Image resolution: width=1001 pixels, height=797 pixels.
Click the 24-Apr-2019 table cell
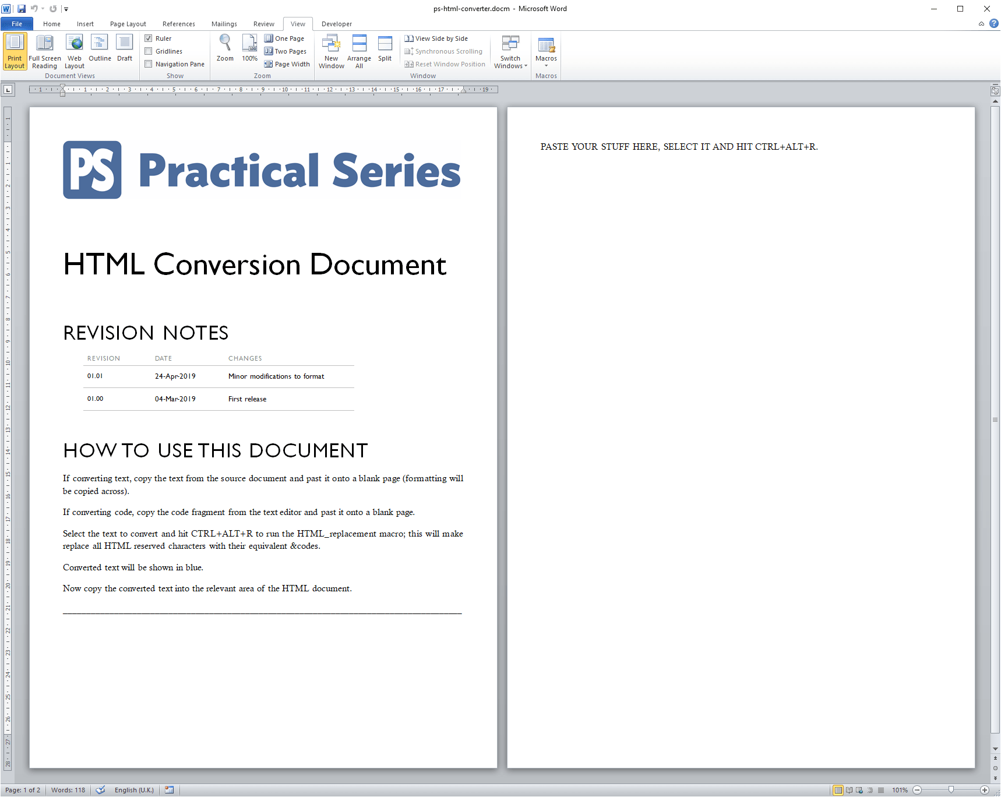175,376
